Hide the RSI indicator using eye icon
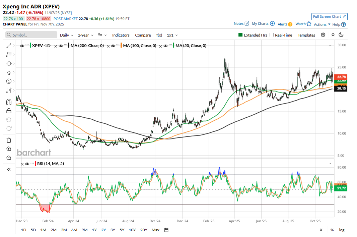Viewport: 357px width, 237px height. click(x=27, y=164)
